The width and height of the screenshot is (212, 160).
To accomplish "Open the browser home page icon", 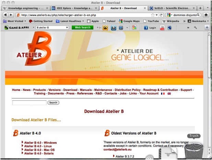I will point(206,15).
